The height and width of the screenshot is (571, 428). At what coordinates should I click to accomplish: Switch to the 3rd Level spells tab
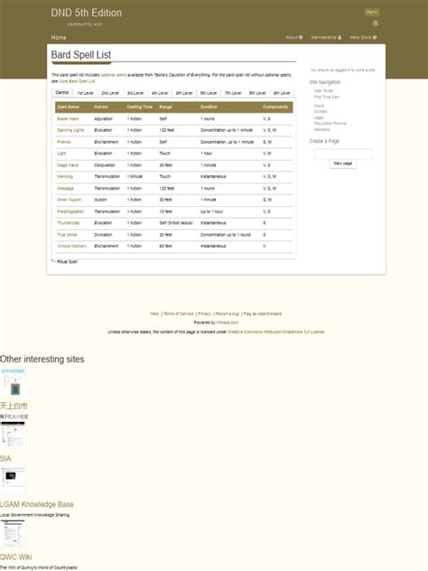pyautogui.click(x=135, y=93)
